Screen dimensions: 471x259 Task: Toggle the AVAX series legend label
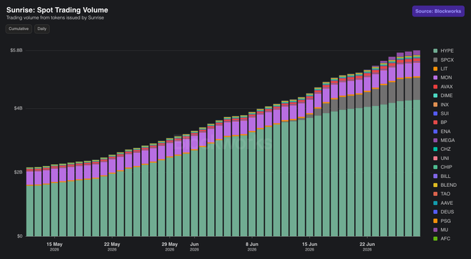(x=447, y=87)
